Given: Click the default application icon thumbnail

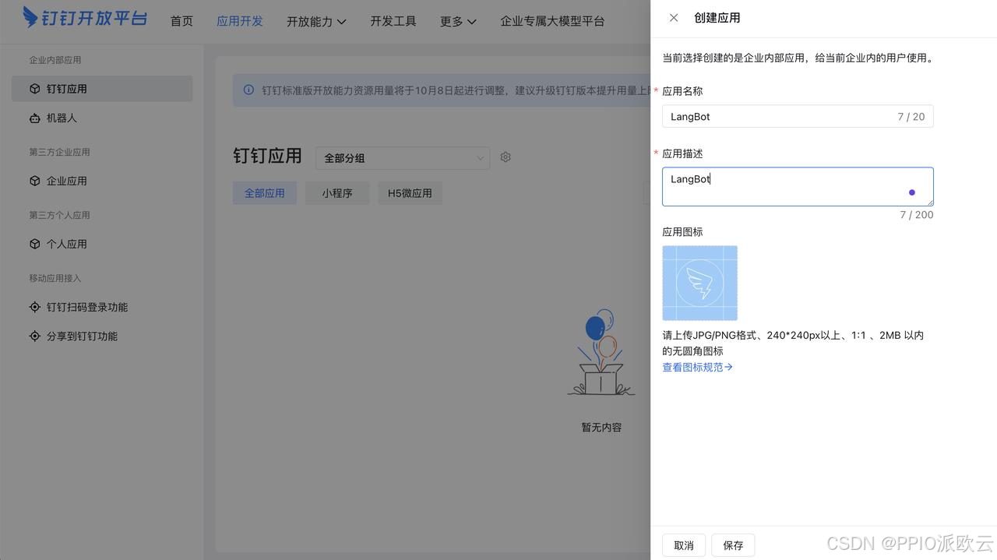Looking at the screenshot, I should [x=699, y=282].
